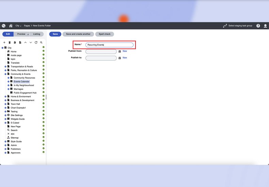The height and width of the screenshot is (187, 269).
Task: Click the home icon in the top bar
Action: [x=11, y=26]
